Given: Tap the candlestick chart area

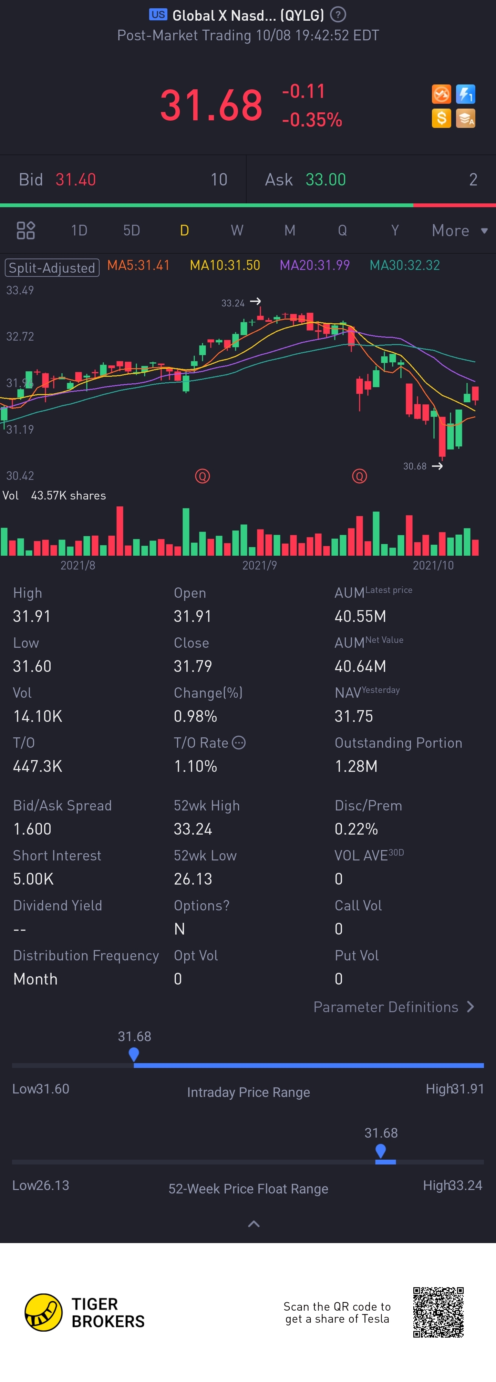Looking at the screenshot, I should point(248,382).
